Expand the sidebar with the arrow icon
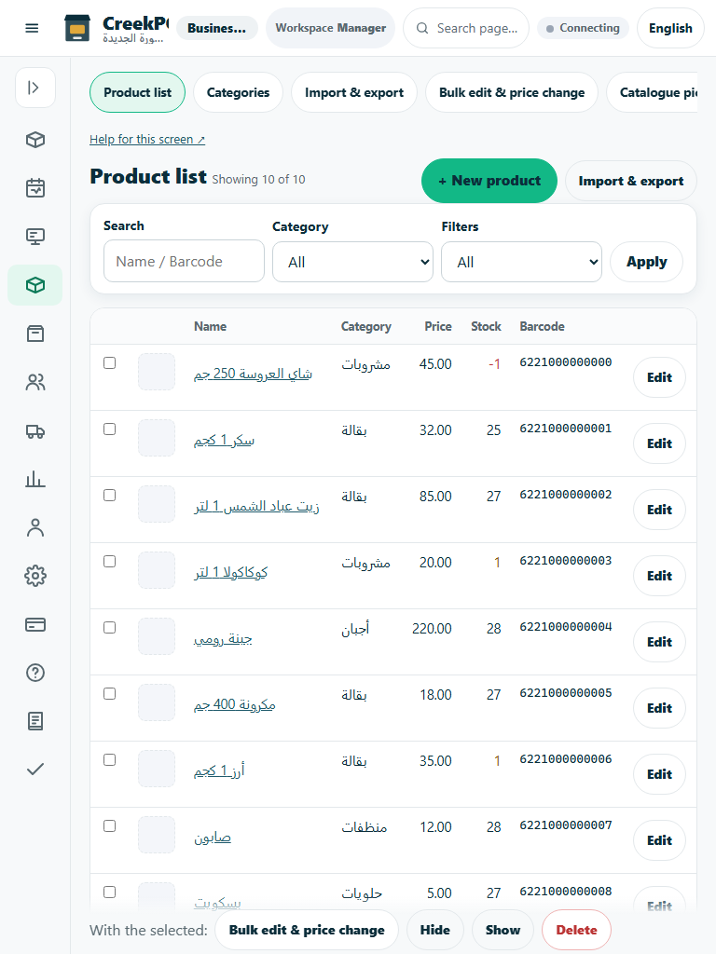Screen dimensions: 716x954 click(35, 88)
